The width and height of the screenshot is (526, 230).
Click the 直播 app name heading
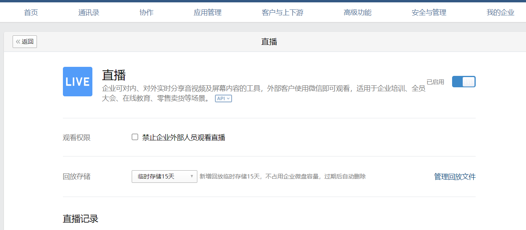click(114, 75)
